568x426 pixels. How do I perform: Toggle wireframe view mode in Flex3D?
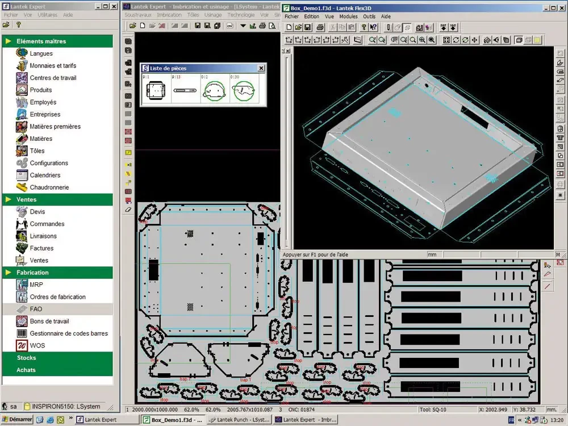[528, 40]
